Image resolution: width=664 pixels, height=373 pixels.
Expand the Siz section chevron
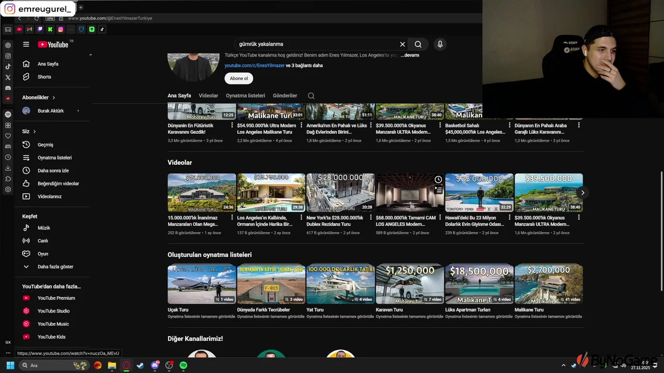tap(34, 132)
